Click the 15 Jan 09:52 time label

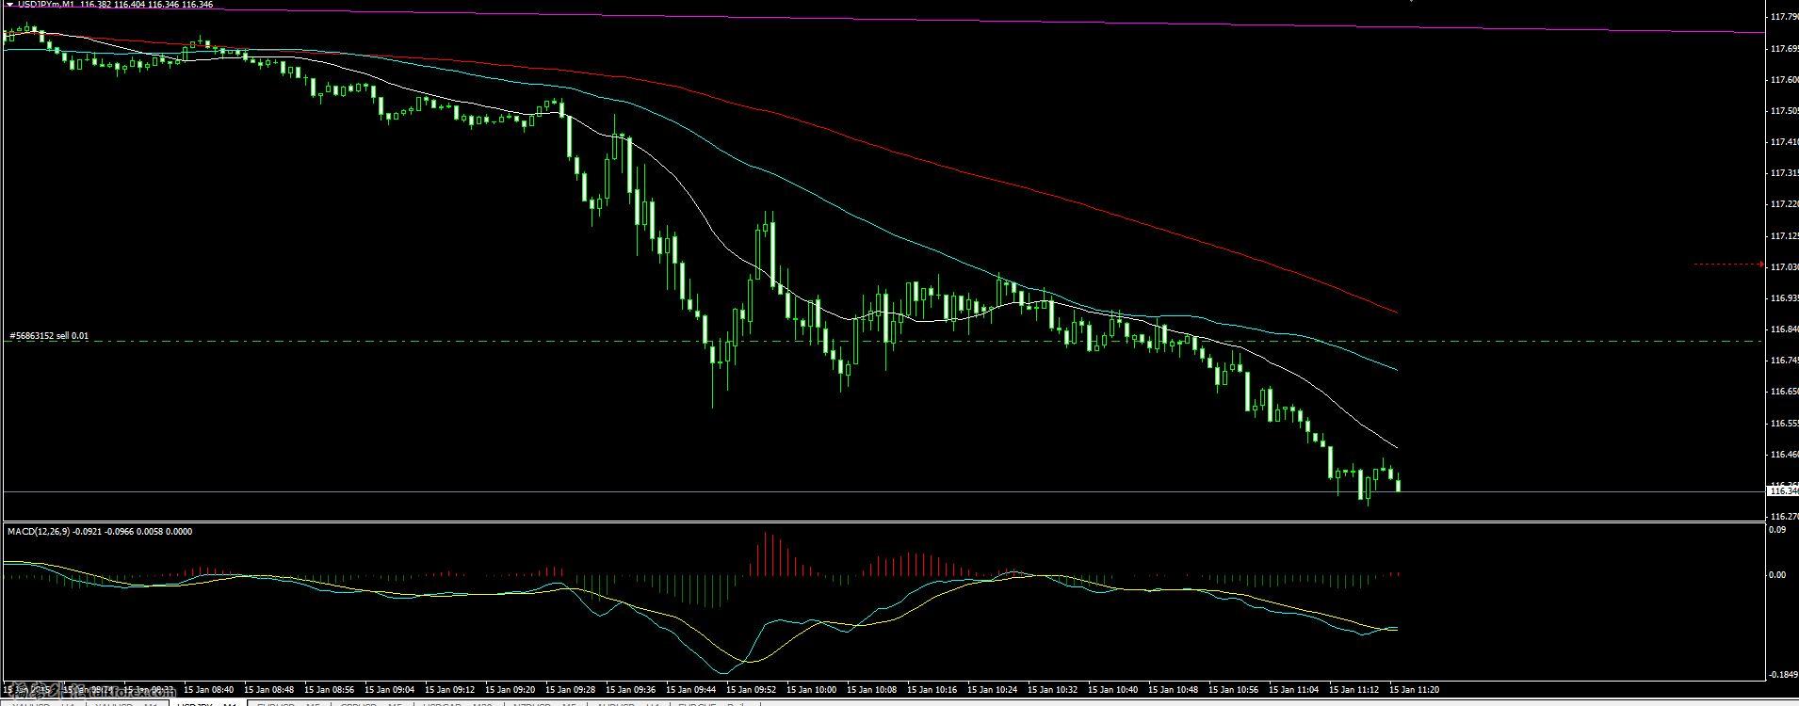752,689
